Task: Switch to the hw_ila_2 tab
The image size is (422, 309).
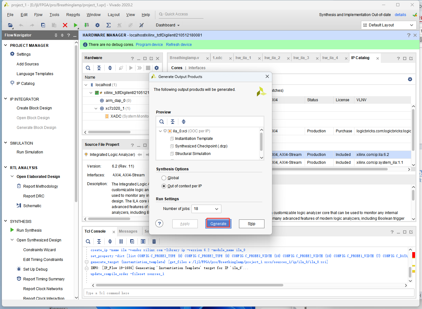Action: [272, 58]
